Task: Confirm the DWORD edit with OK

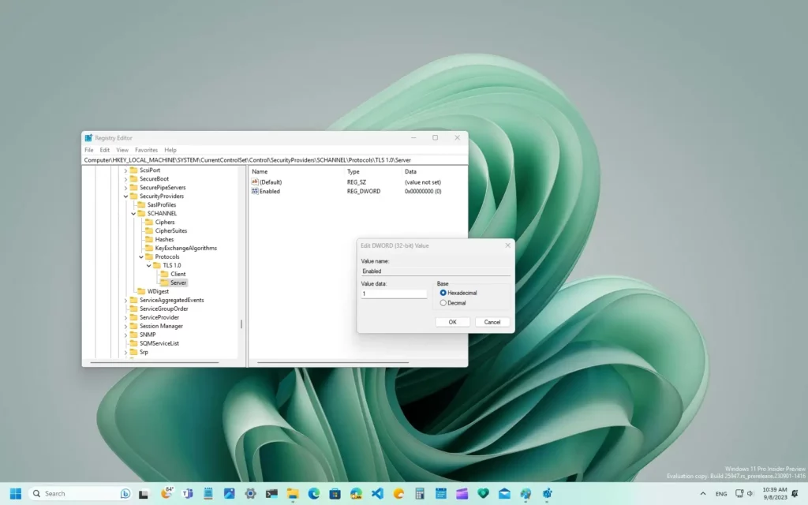Action: 452,322
